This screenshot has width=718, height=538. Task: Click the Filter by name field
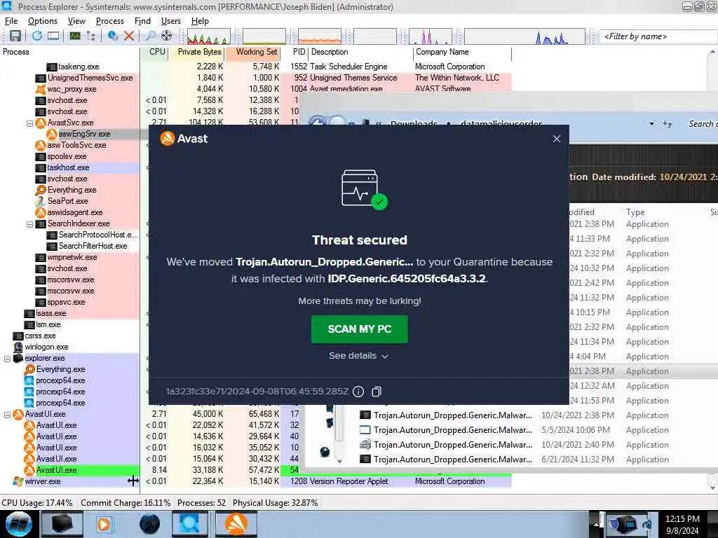(x=658, y=36)
